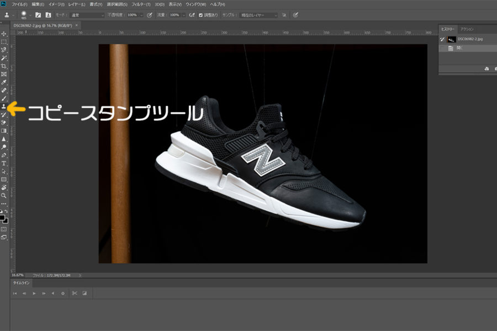The width and height of the screenshot is (497, 331).
Task: Select the Lasso tool
Action: (x=4, y=50)
